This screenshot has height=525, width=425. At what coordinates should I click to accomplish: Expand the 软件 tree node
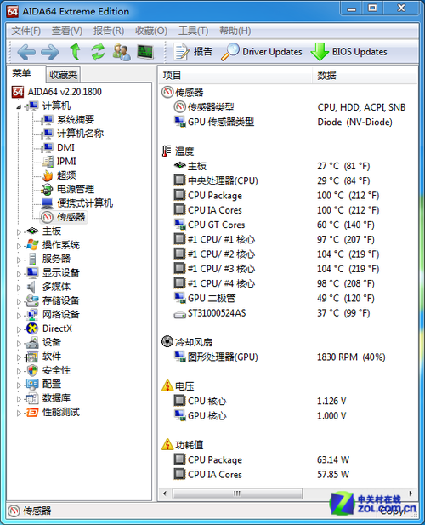coord(19,357)
